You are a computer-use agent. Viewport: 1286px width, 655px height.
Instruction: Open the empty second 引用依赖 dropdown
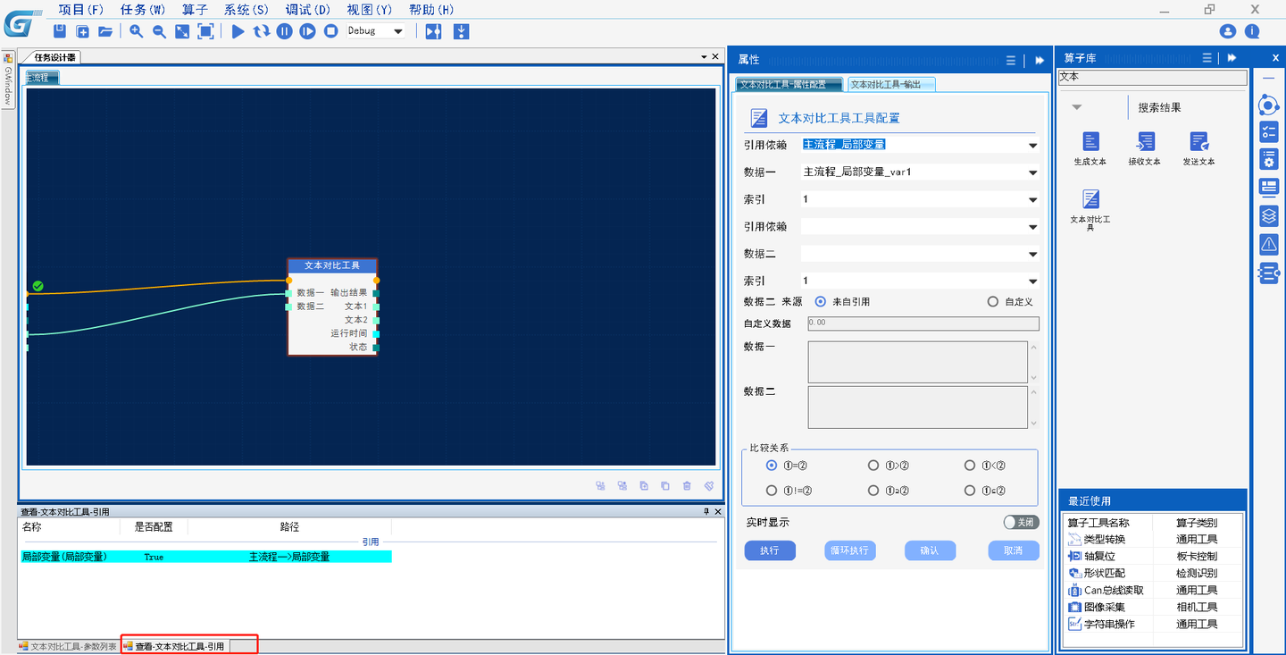click(x=920, y=227)
